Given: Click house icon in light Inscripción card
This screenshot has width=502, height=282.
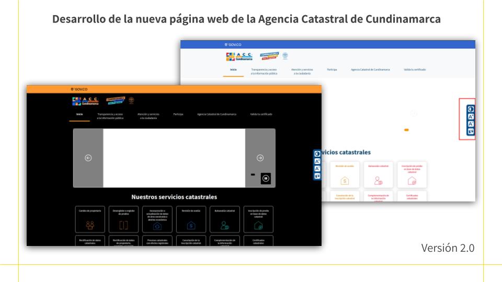Looking at the screenshot, I should [412, 181].
